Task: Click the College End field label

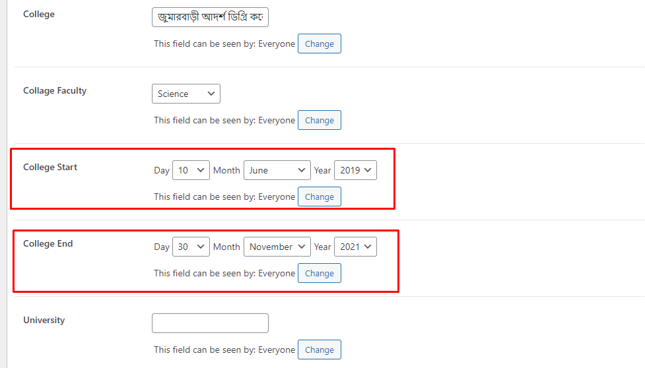Action: [x=48, y=244]
